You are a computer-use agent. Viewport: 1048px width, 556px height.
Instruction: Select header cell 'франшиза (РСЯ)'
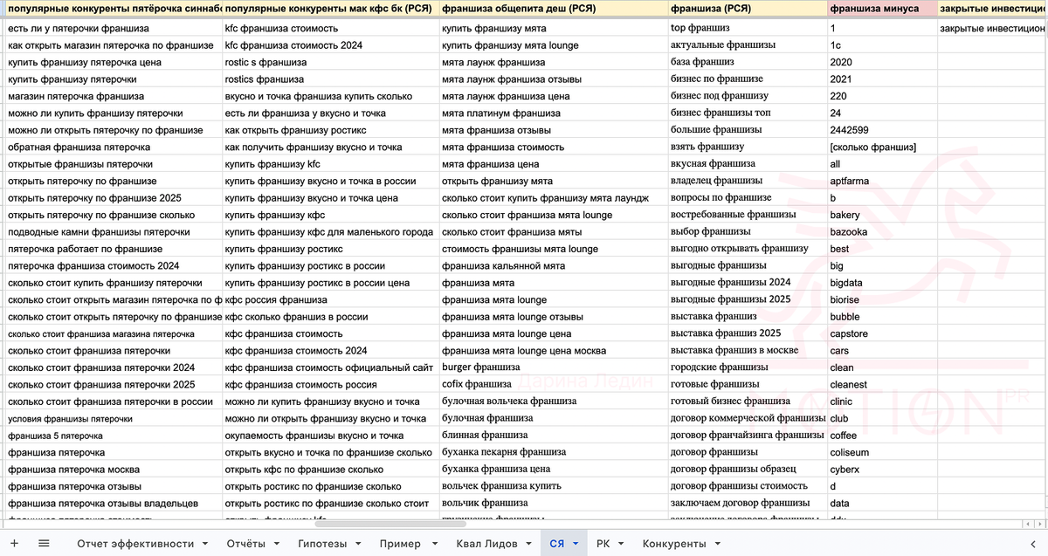click(747, 8)
